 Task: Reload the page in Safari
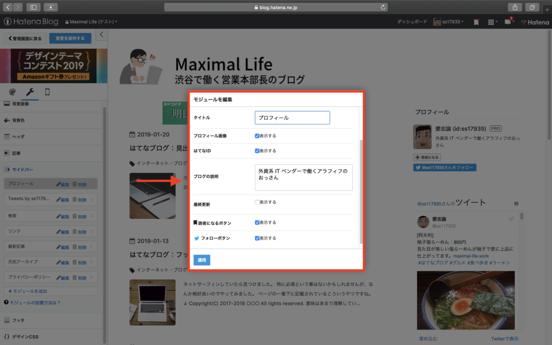point(383,7)
